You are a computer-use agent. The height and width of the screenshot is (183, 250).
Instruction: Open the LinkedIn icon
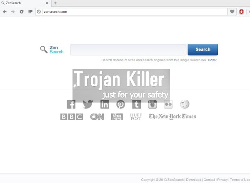[104, 105]
